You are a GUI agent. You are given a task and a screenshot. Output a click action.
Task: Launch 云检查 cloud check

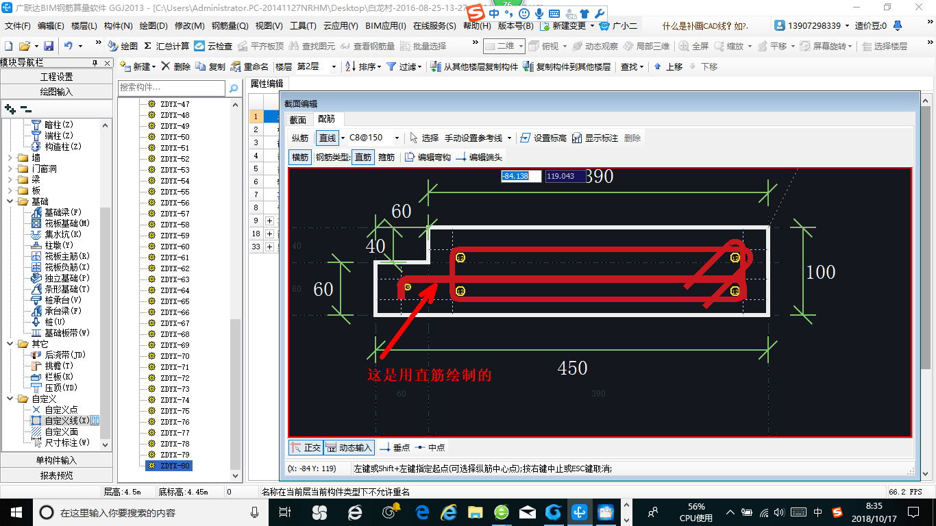click(214, 46)
